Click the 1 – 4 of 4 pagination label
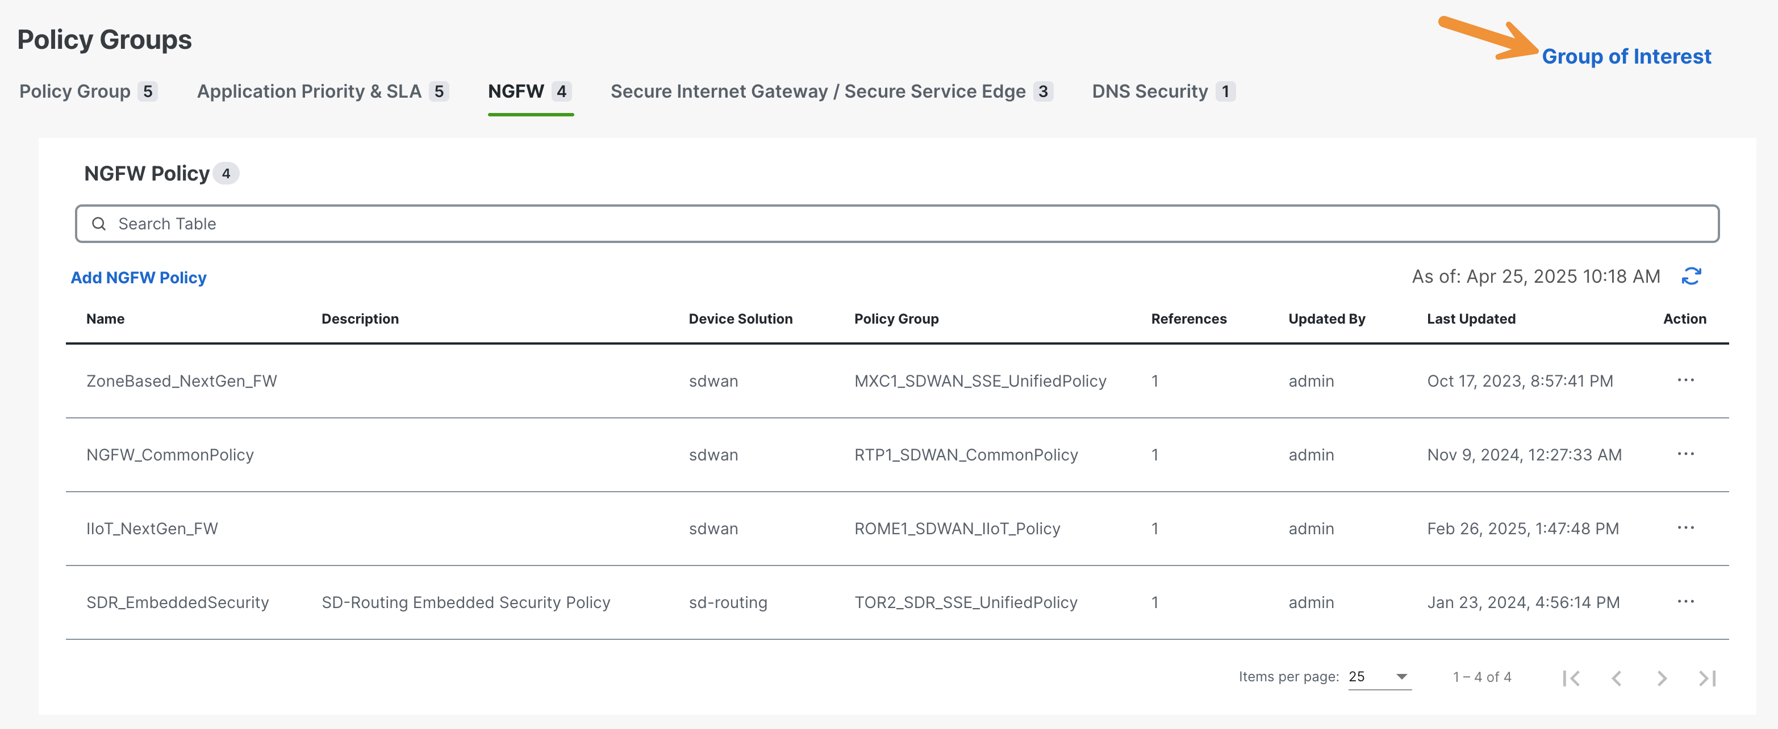This screenshot has height=729, width=1778. 1482,677
